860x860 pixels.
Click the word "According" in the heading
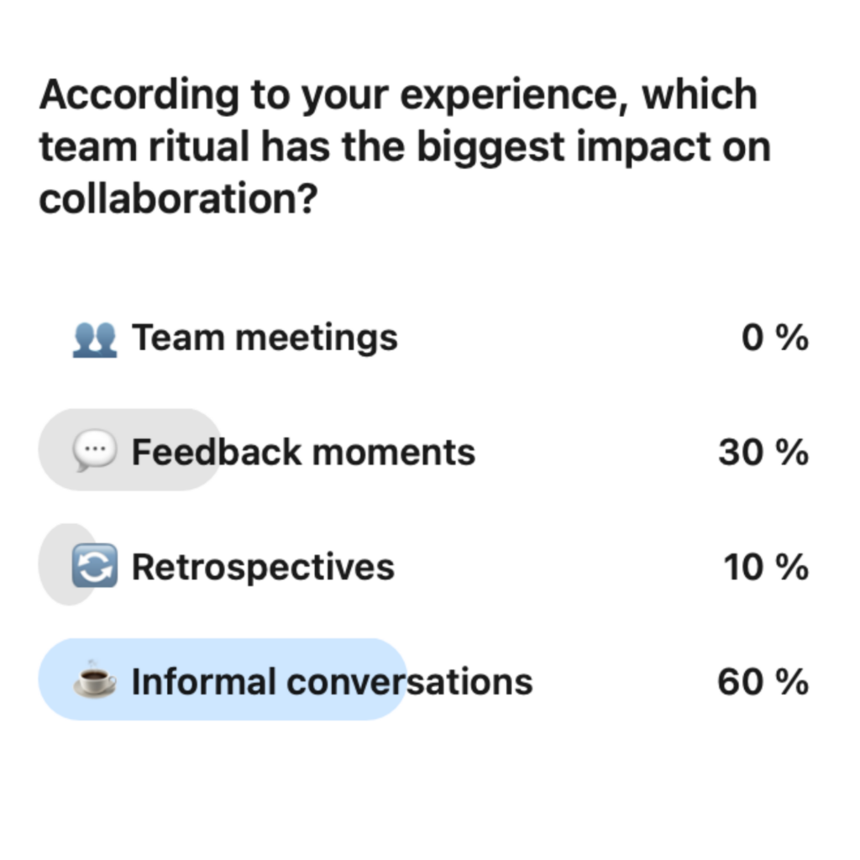(139, 96)
